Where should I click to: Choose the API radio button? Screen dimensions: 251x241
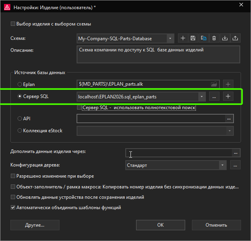(20, 119)
